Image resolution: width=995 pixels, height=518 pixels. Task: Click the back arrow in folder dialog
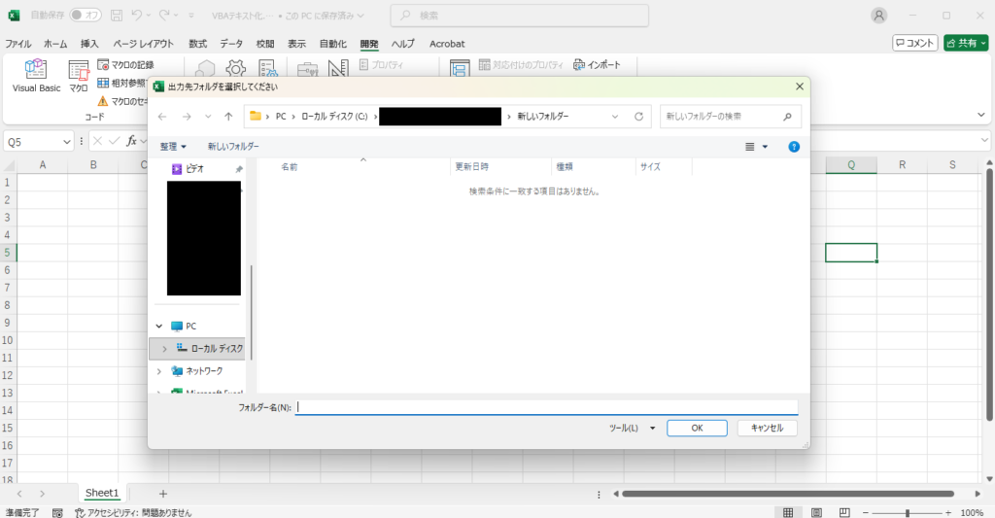(x=162, y=117)
